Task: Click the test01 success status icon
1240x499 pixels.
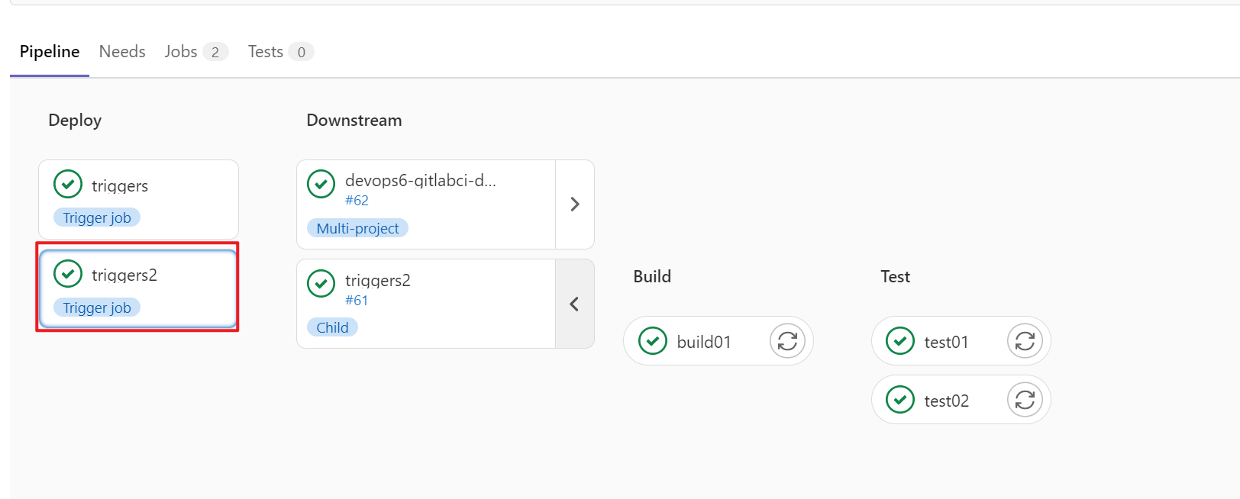Action: pyautogui.click(x=900, y=341)
